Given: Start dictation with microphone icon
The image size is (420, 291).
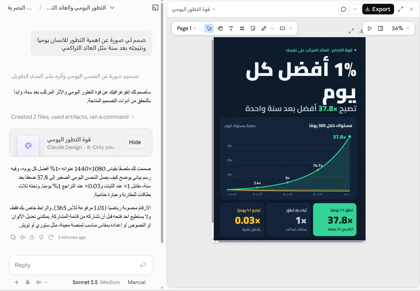Looking at the screenshot, I should (x=28, y=282).
